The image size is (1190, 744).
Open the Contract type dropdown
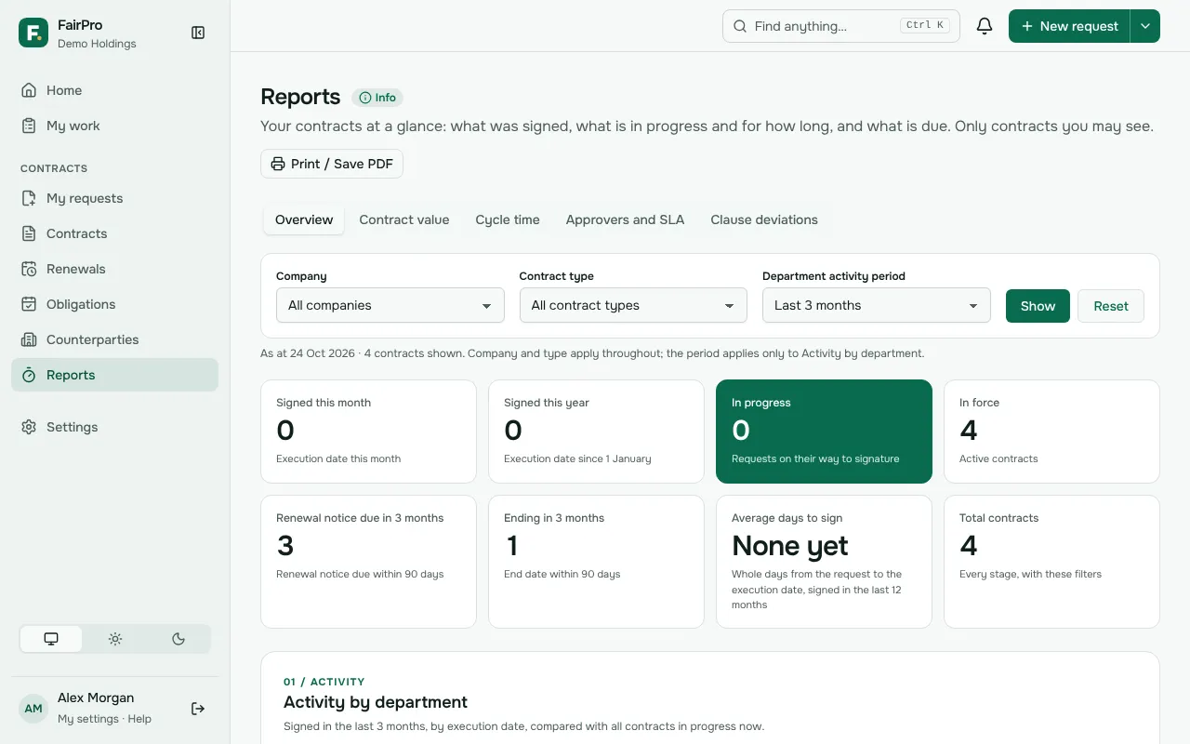click(633, 305)
